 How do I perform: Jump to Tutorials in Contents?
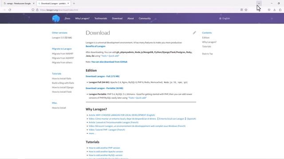[x=206, y=46]
